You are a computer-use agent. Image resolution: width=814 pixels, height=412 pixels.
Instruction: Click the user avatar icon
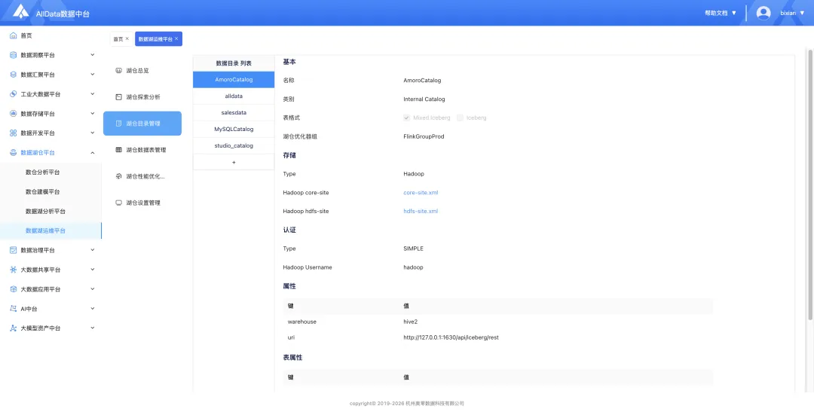[763, 13]
